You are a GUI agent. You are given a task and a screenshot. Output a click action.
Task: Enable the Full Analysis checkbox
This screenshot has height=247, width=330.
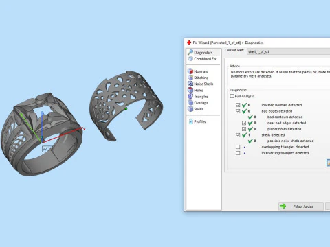coord(232,96)
